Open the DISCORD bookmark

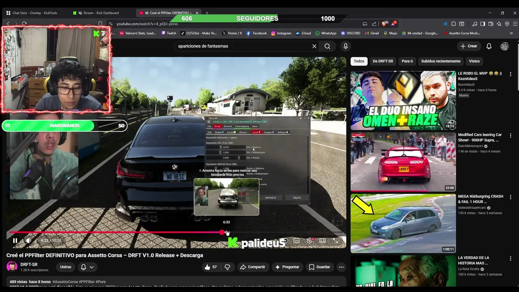[351, 33]
